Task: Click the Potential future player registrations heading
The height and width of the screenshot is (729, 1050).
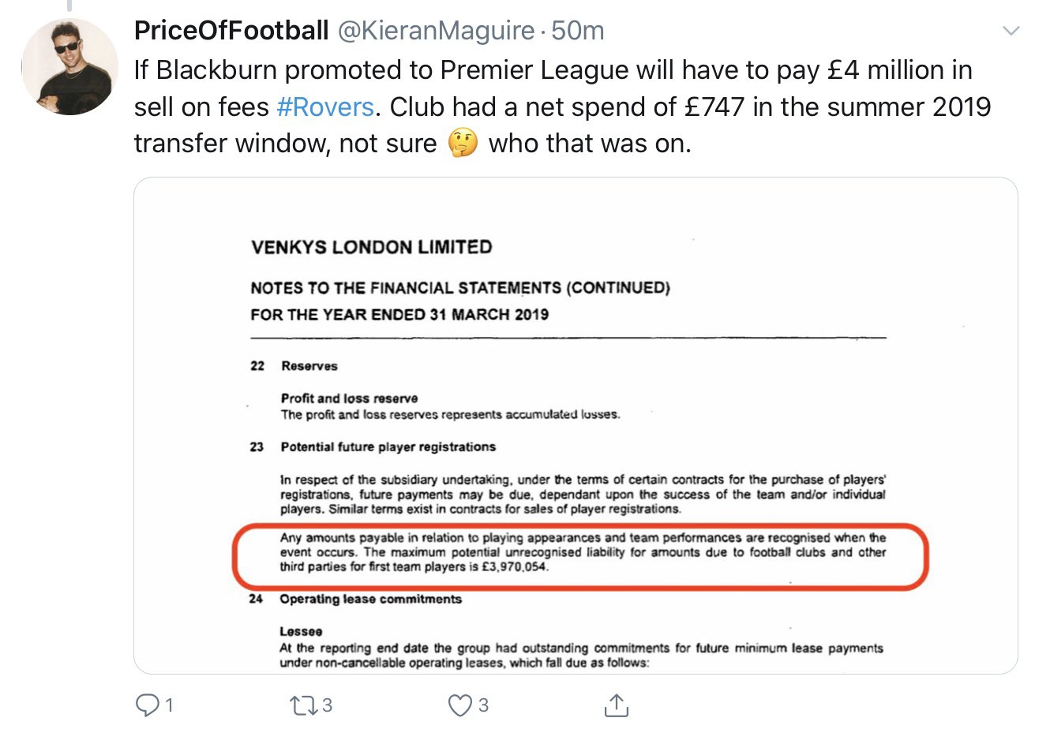Action: pos(388,447)
